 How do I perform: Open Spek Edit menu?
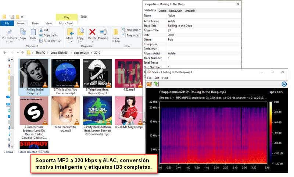(157, 78)
